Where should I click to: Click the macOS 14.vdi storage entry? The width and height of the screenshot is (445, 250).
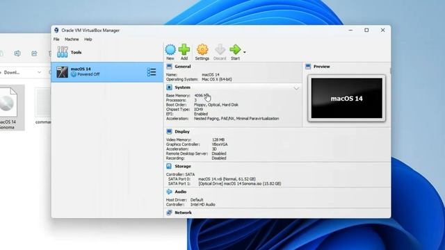(227, 179)
